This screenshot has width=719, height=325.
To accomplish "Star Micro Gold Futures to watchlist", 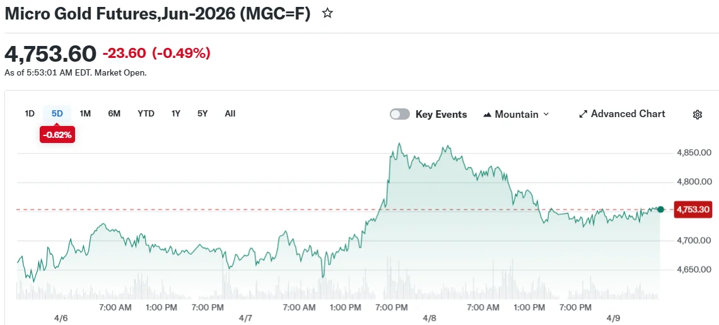I will pos(327,13).
